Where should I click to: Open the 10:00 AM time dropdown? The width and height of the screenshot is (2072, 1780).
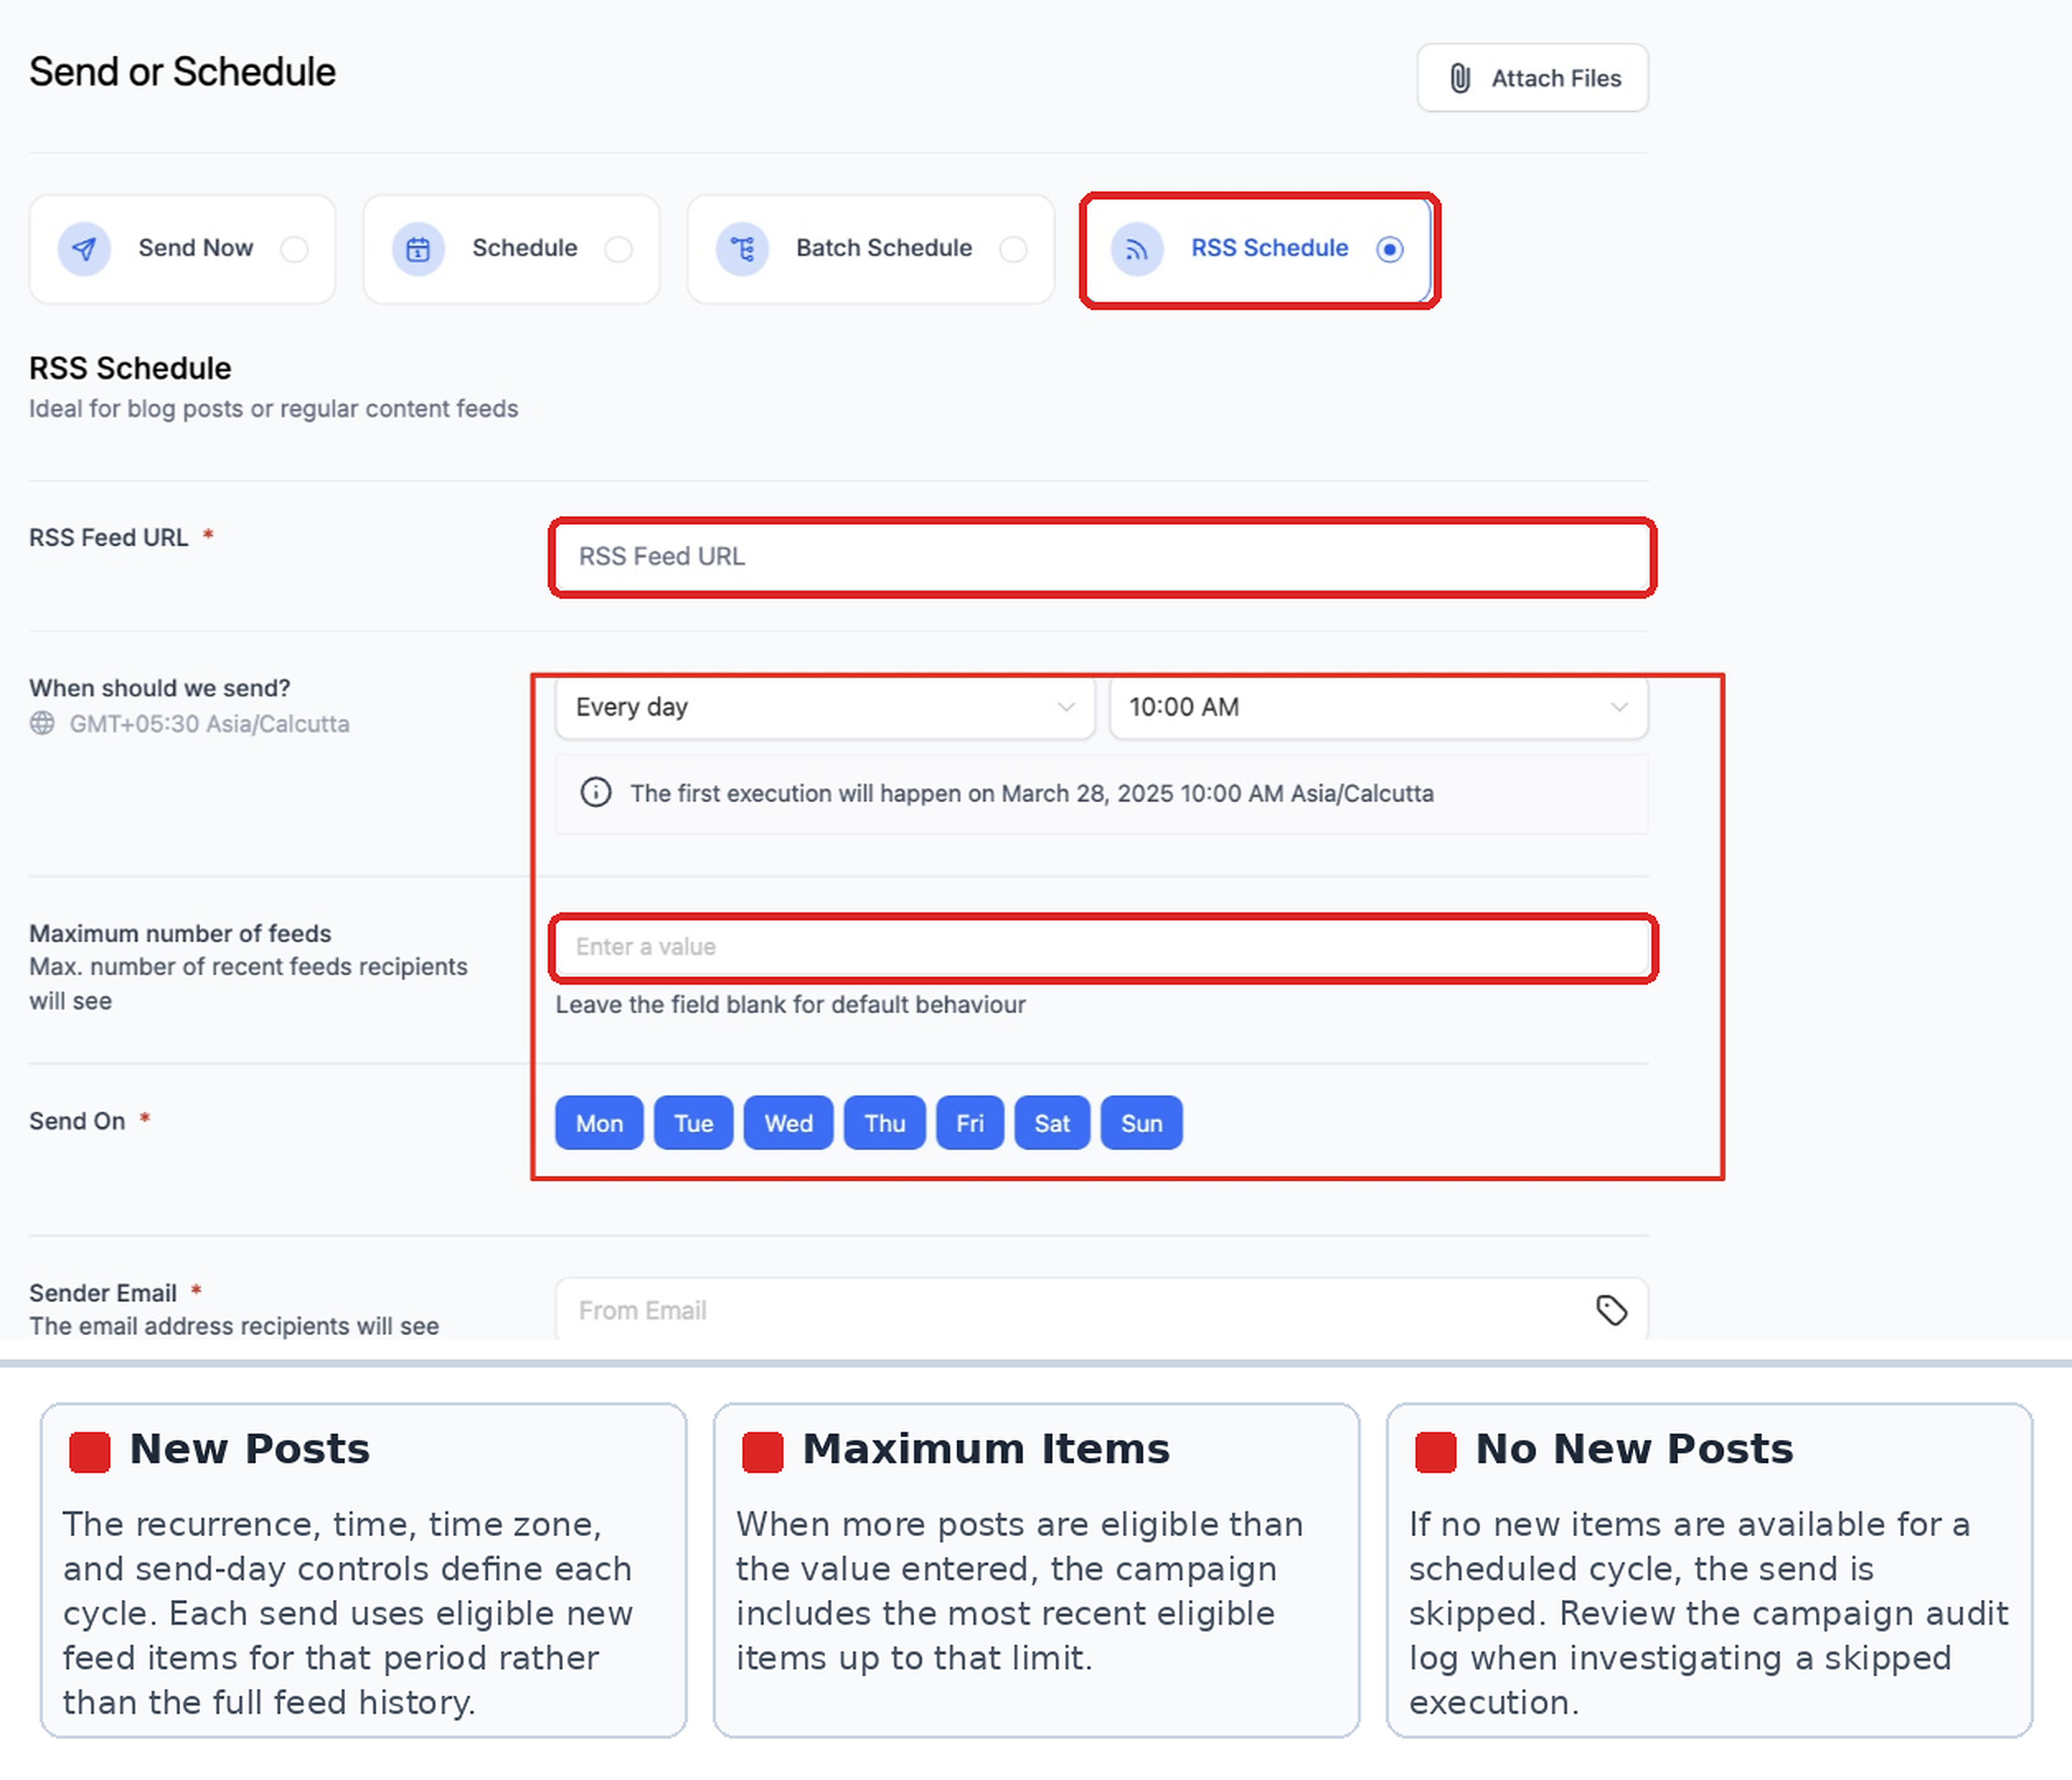coord(1378,707)
